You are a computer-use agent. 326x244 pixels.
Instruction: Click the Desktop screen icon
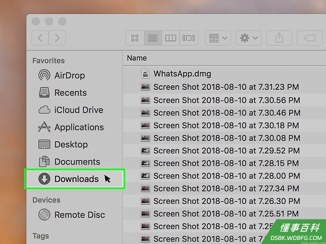(x=44, y=144)
